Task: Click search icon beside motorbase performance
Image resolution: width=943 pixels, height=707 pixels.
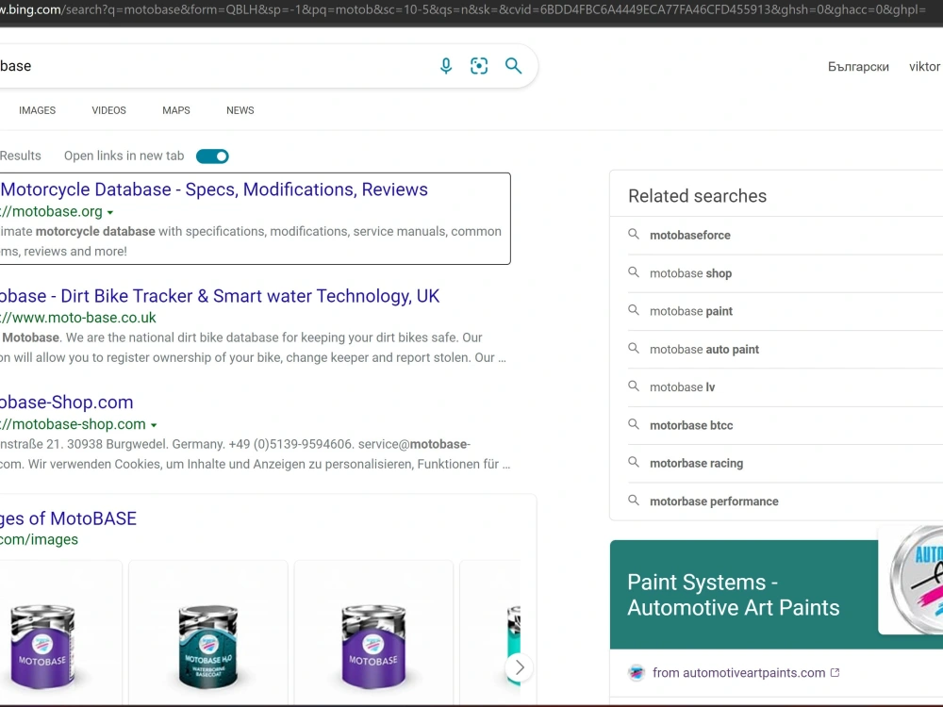Action: 634,501
